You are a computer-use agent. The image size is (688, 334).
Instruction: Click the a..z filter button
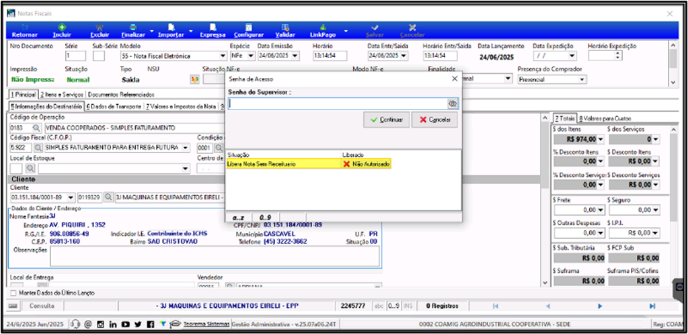pyautogui.click(x=239, y=217)
